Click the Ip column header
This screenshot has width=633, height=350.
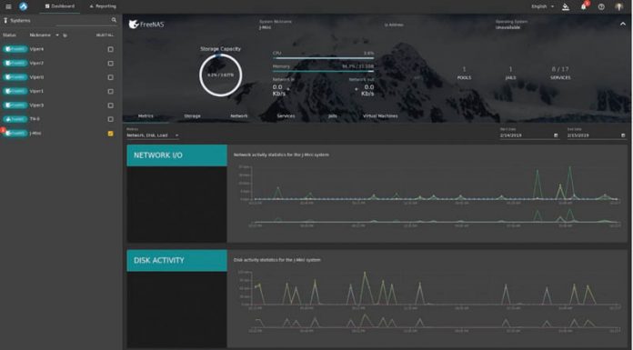[65, 35]
